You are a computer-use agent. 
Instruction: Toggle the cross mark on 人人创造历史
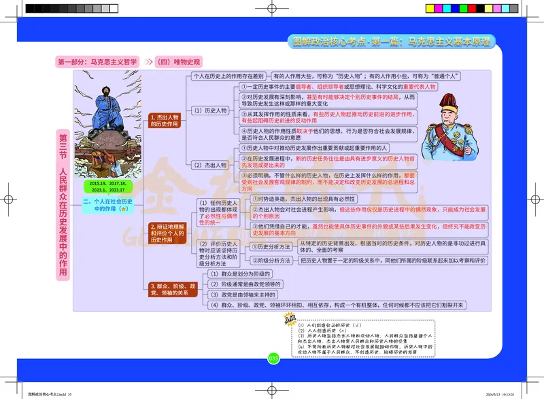342,332
